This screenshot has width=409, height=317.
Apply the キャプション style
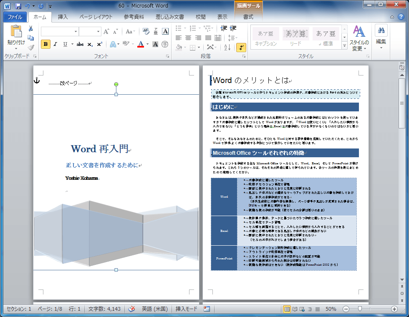coord(265,37)
